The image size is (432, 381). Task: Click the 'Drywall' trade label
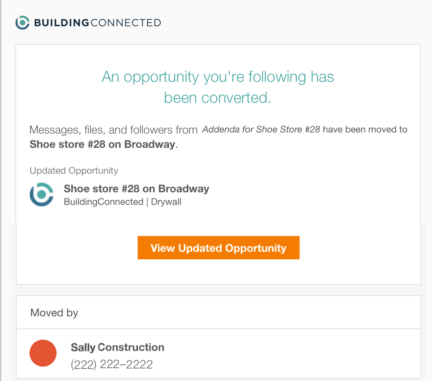click(166, 202)
